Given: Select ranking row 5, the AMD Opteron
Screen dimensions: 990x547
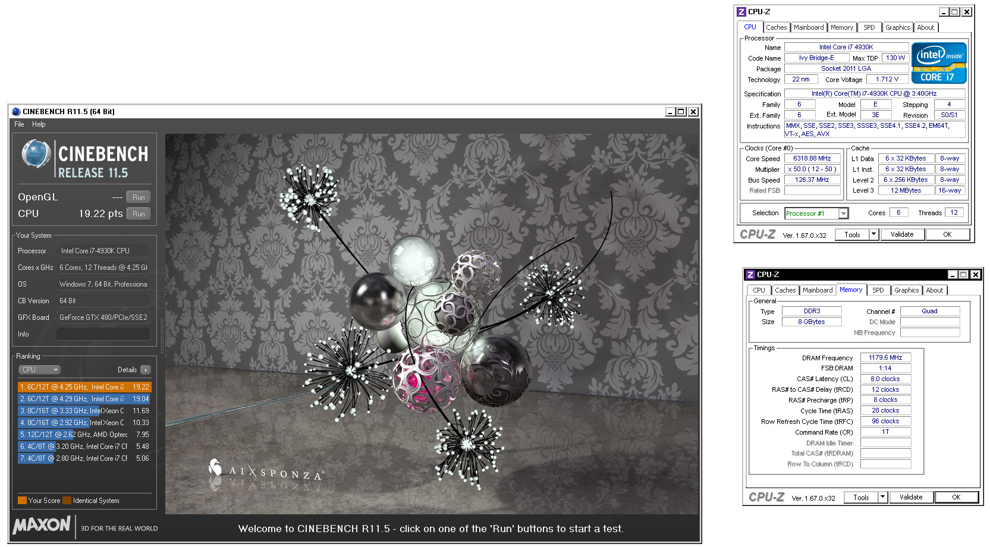Looking at the screenshot, I should pos(84,435).
